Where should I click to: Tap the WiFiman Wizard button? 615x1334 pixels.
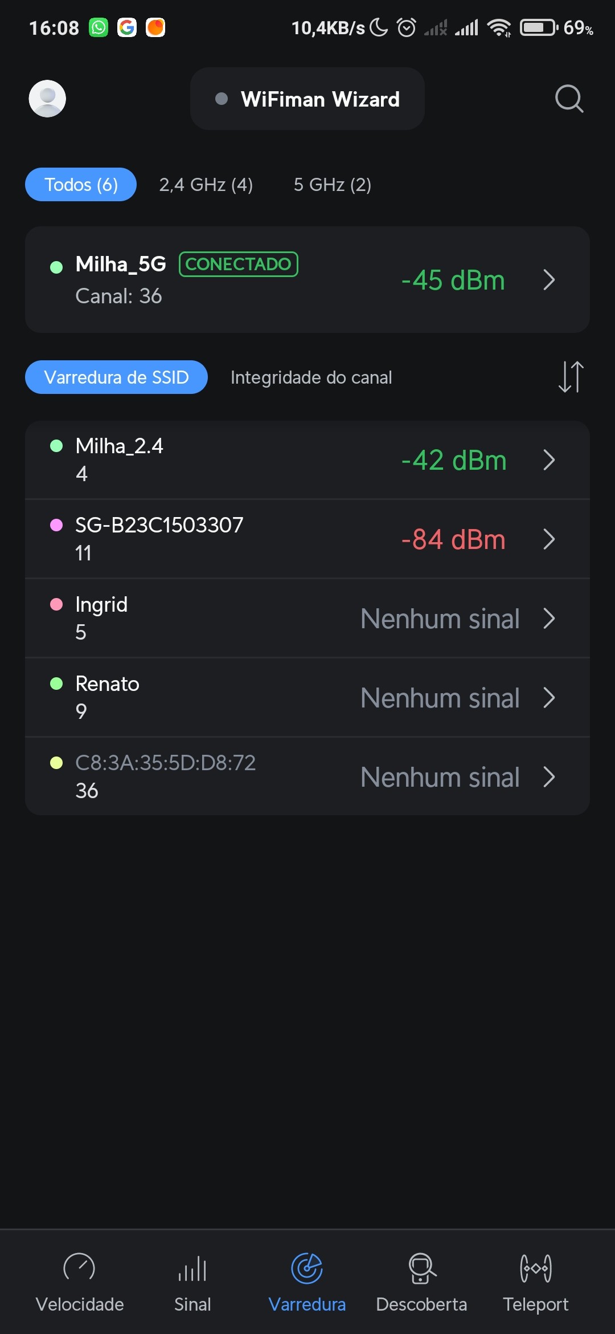click(x=307, y=99)
